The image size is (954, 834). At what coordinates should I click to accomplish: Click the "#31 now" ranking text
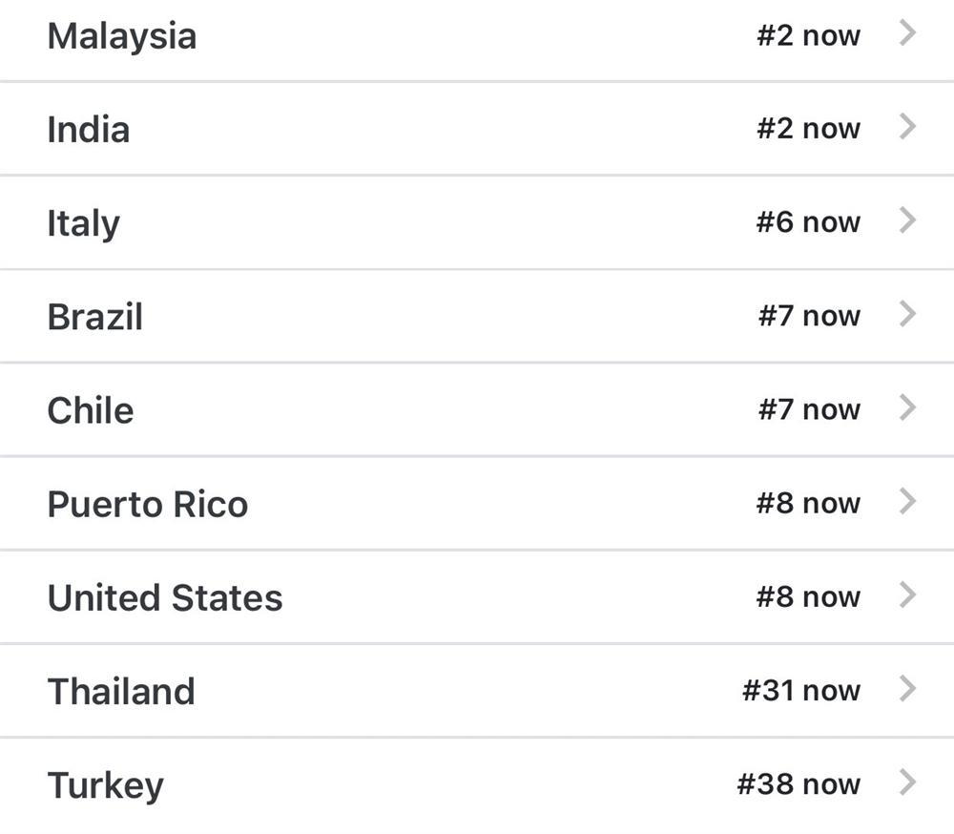[801, 690]
